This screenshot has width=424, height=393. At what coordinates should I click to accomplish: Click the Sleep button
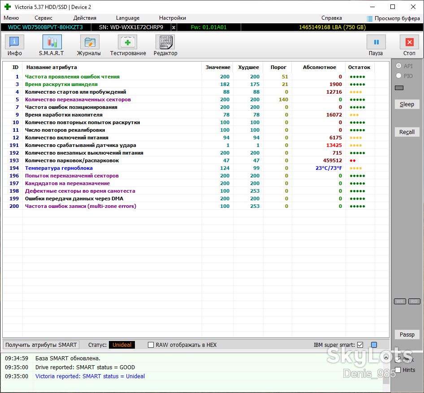coord(407,104)
